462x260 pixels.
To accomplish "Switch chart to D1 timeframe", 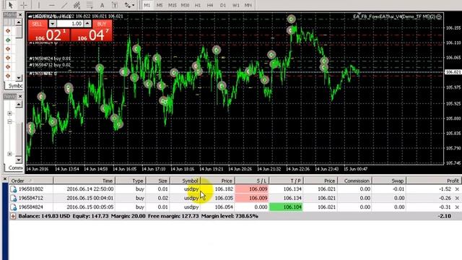I will pos(223,5).
